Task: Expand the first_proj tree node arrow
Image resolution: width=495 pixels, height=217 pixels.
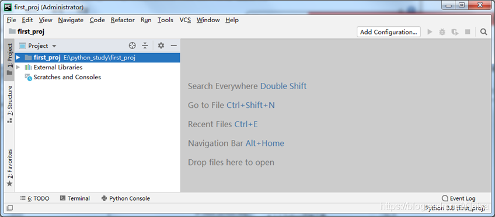Action: [18, 57]
